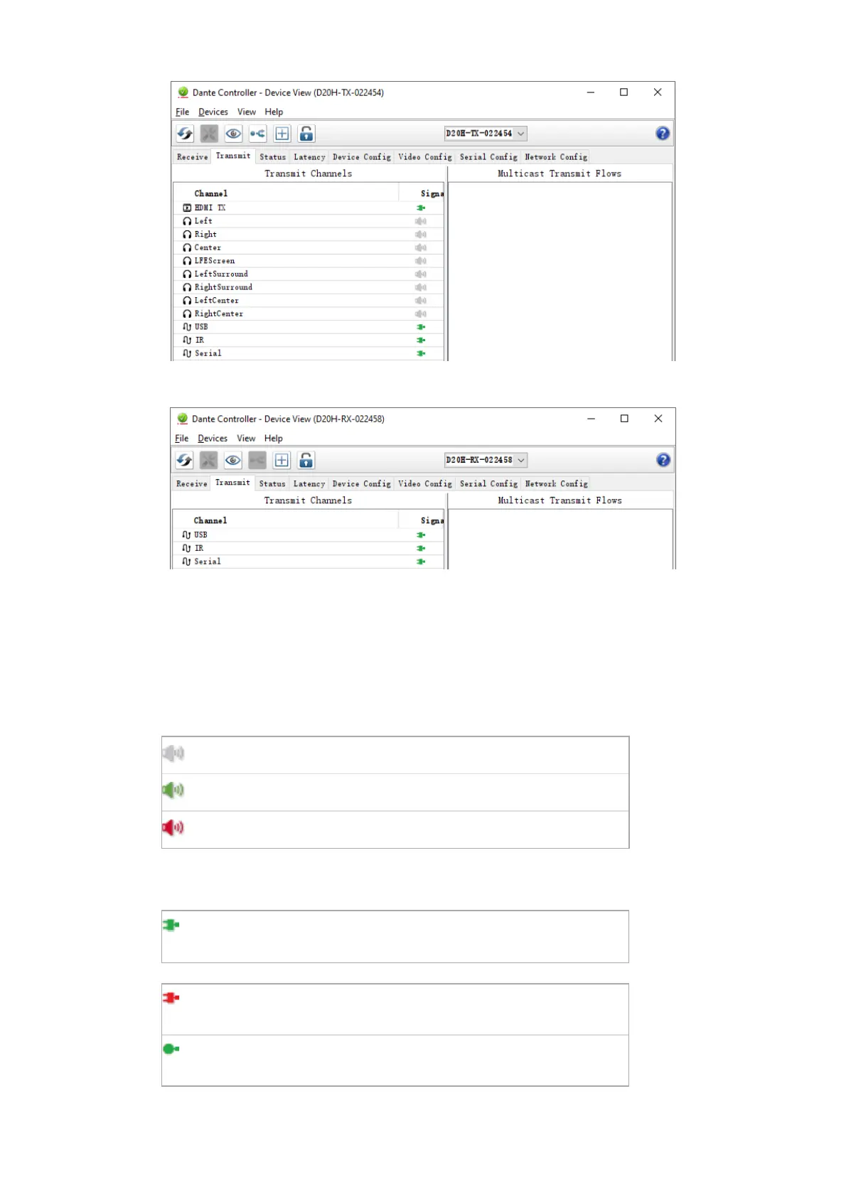Click the green signal icon on HDMI TX row

tap(421, 208)
